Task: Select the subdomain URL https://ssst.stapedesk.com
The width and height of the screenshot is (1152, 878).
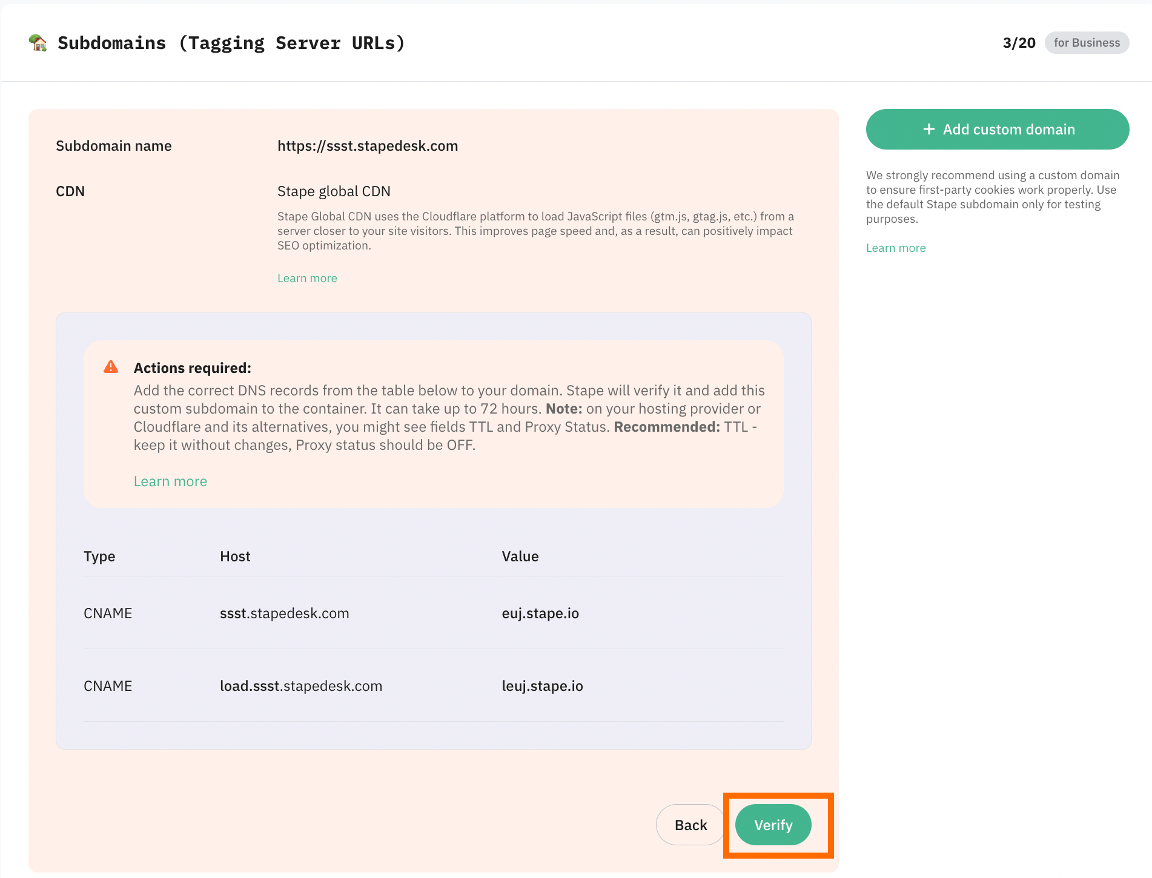Action: coord(368,146)
